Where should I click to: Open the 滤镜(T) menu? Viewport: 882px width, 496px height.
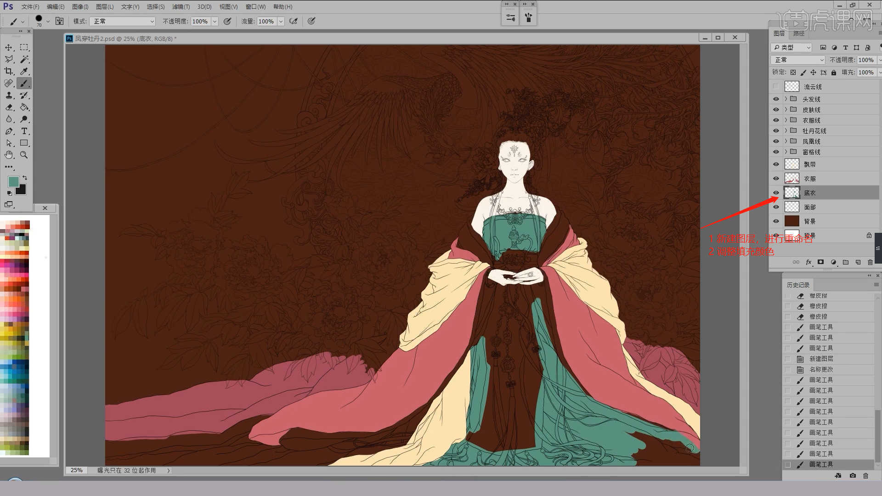(x=181, y=6)
